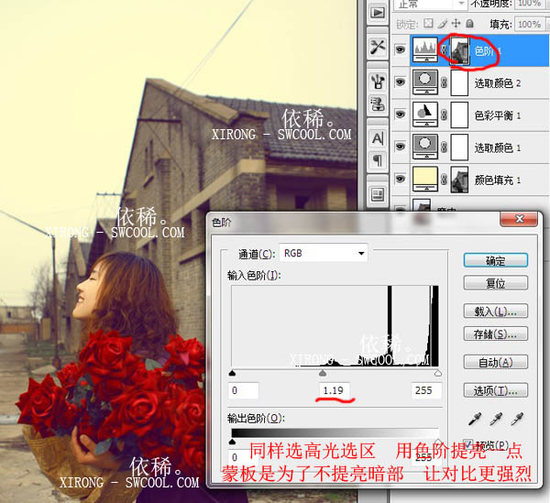
Task: Open the Brushes panel icon
Action: click(377, 81)
